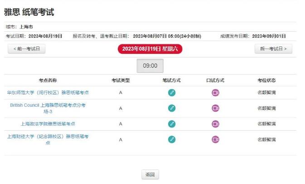Click pencil icon for 上海财经大学 row
Image resolution: width=305 pixels, height=184 pixels.
pyautogui.click(x=172, y=139)
